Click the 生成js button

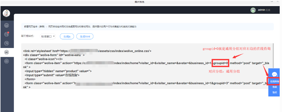(67, 36)
